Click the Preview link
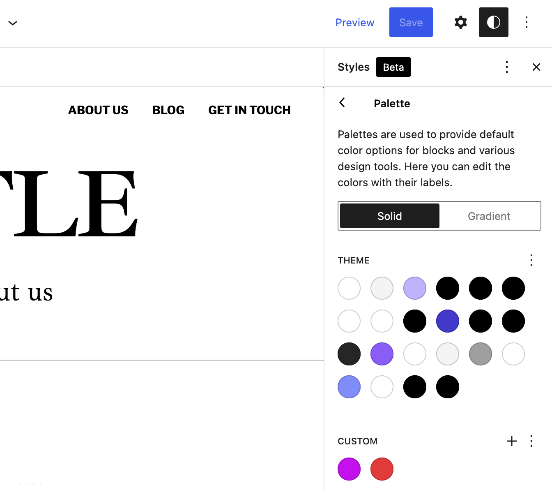The height and width of the screenshot is (490, 552). 355,23
